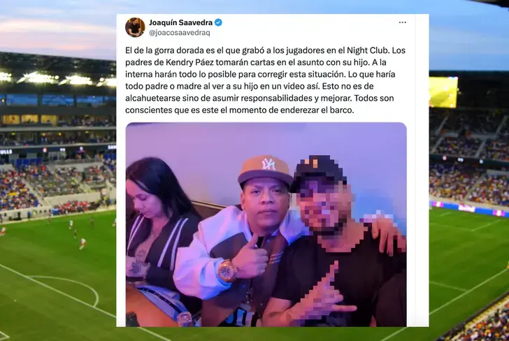Click the tweet text mentioning Kendry Páez
Image resolution: width=509 pixels, height=341 pixels.
coord(265,80)
